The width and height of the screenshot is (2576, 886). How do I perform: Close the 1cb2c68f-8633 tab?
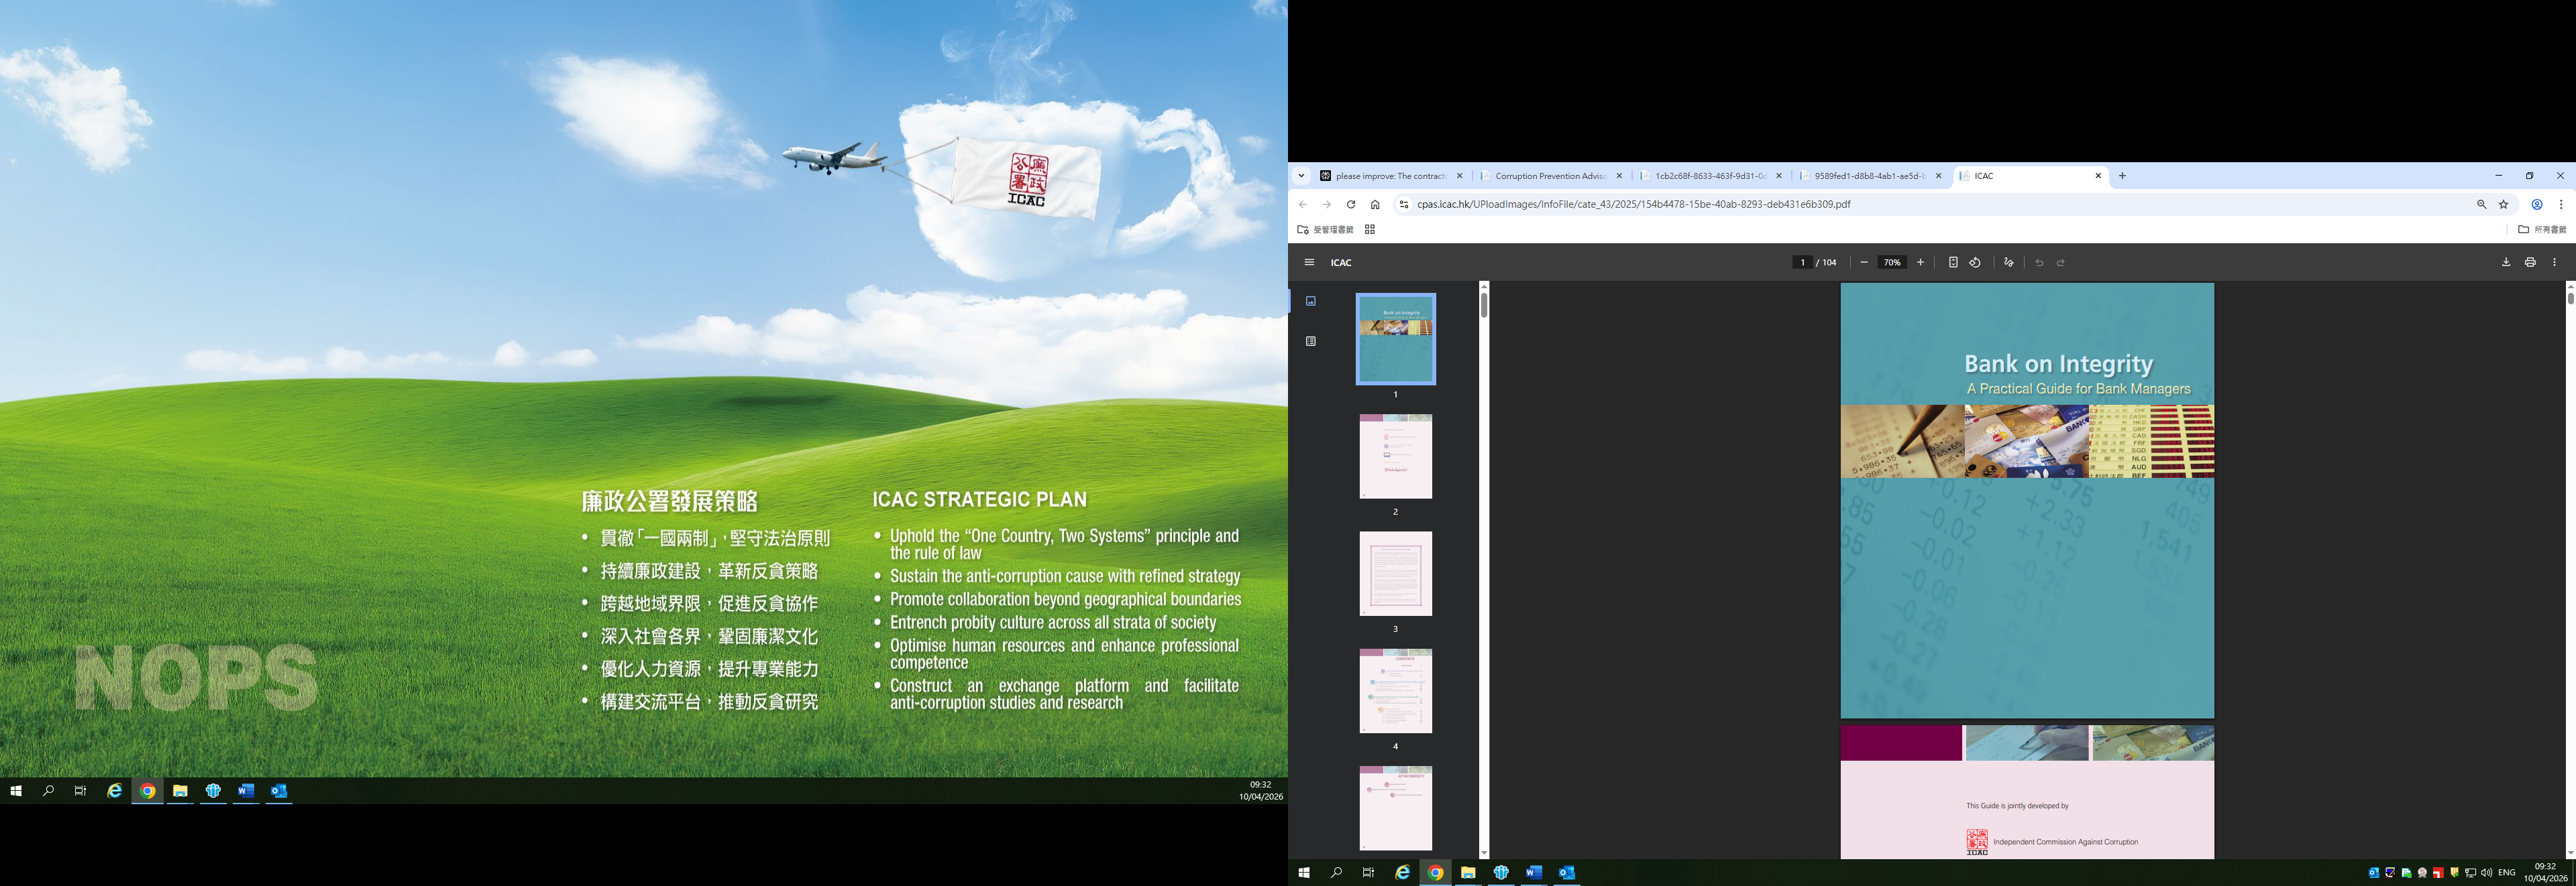click(1779, 176)
